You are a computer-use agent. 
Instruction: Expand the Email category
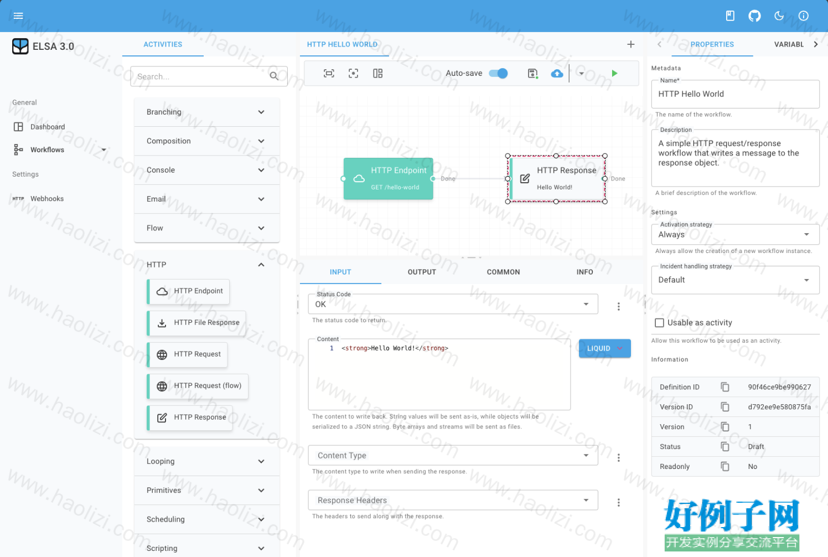(x=206, y=199)
